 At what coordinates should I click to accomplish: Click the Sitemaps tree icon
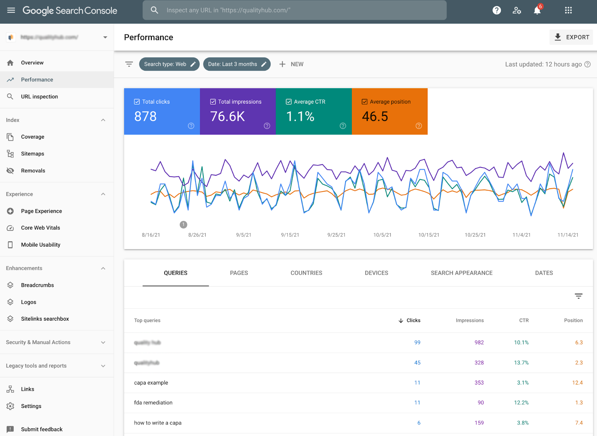(x=10, y=154)
